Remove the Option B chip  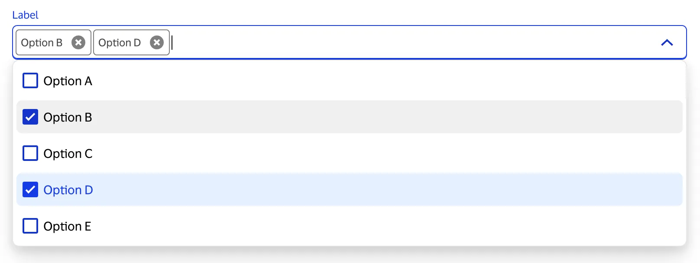78,42
